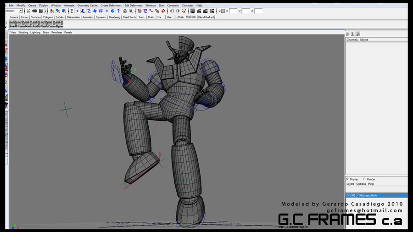Switch to the RigTools shelf tab
413x232 pixels.
click(191, 17)
